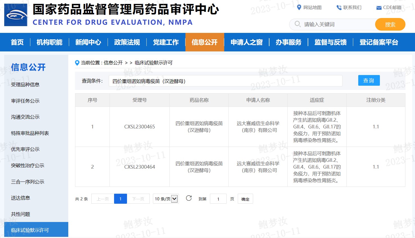Open 受理品种信息 in sidebar
Screen dimensions: 415x238
[x=25, y=85]
